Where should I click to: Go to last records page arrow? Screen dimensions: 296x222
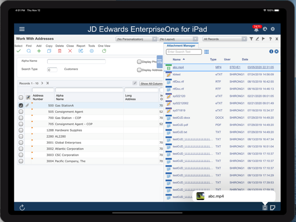coord(47,83)
